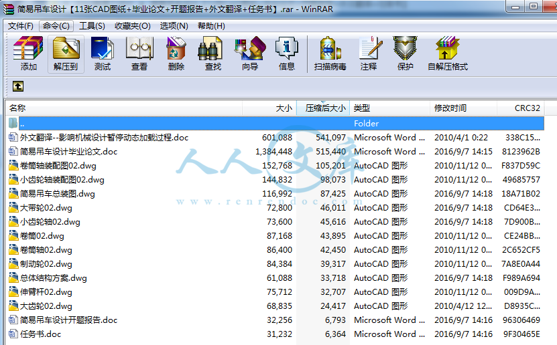The width and height of the screenshot is (557, 345).
Task: Select file 小齿轮轴02.dwg
Action: pos(50,222)
